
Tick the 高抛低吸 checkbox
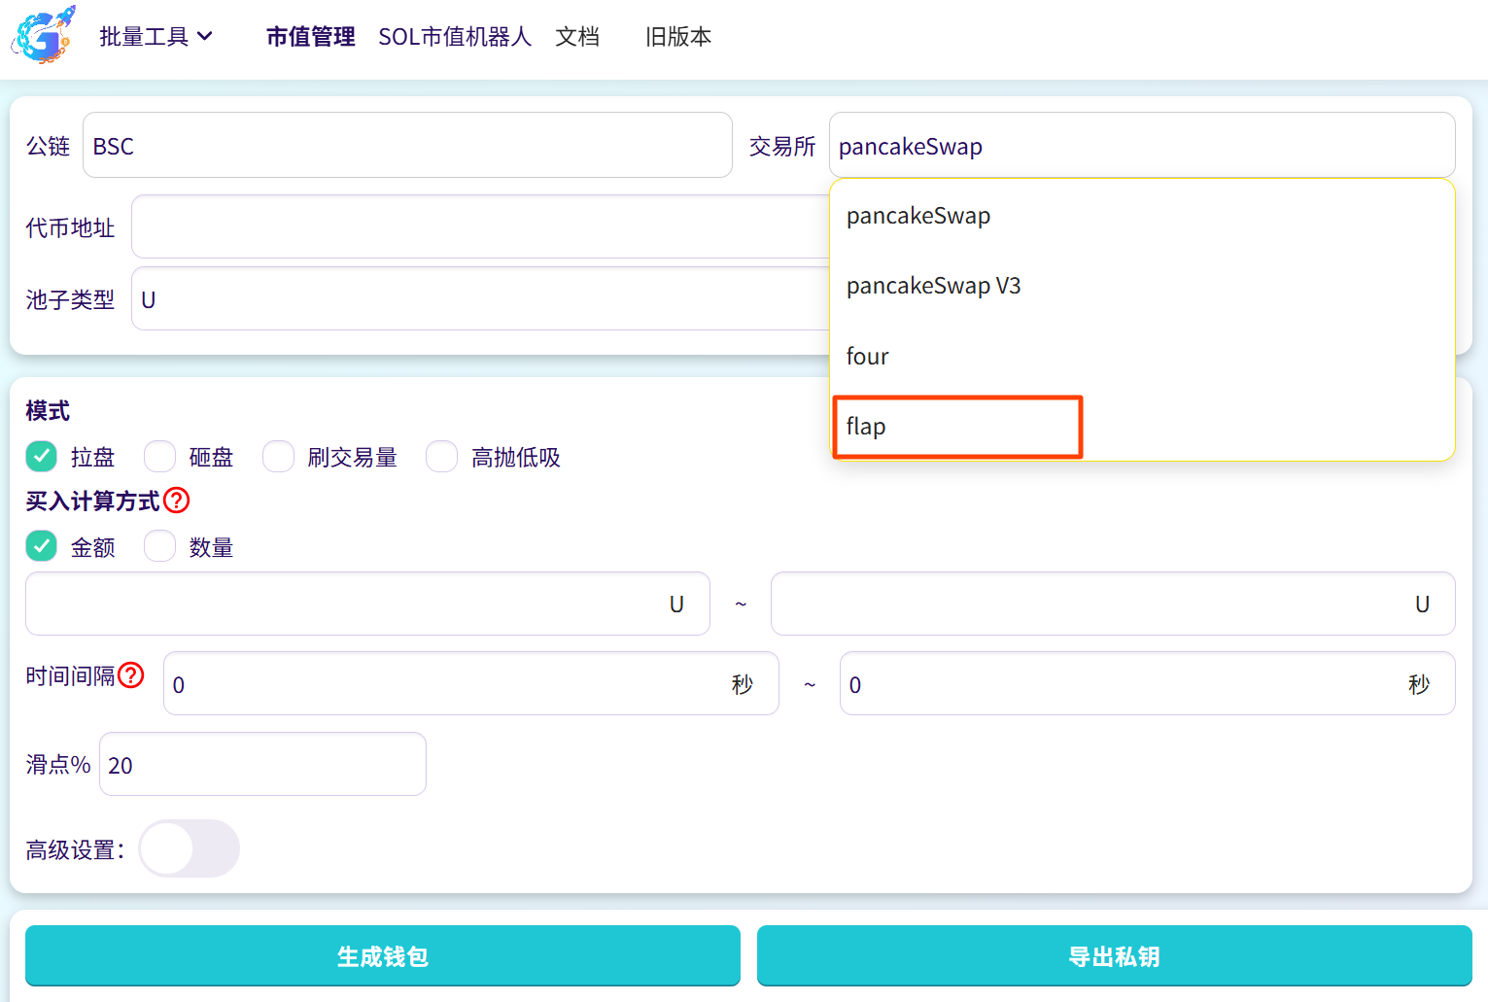(442, 457)
